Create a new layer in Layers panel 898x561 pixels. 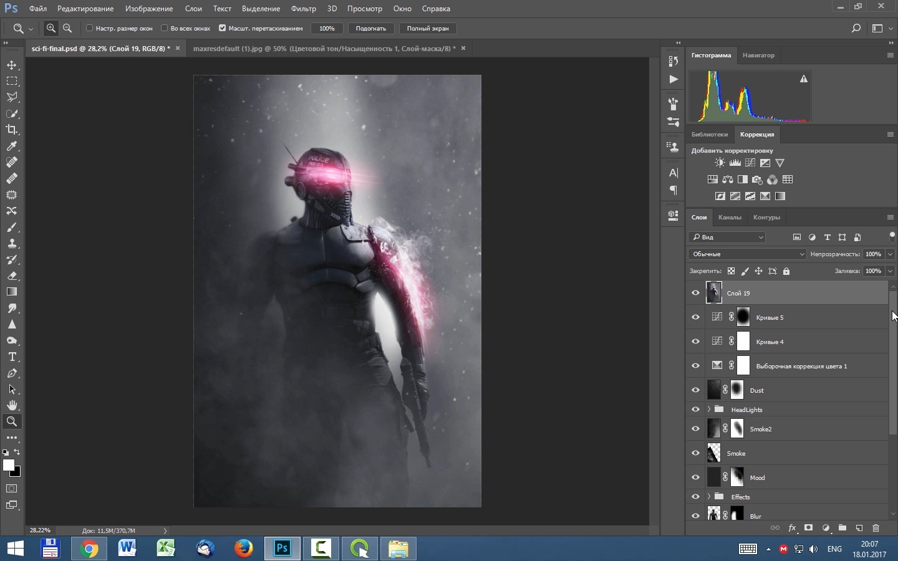(859, 528)
